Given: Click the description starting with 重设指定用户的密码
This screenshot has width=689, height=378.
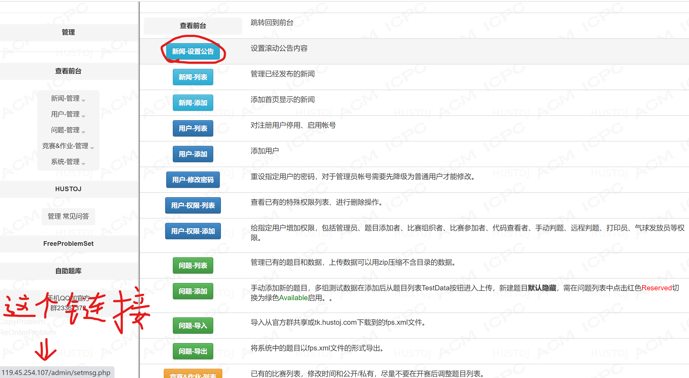Looking at the screenshot, I should click(363, 176).
